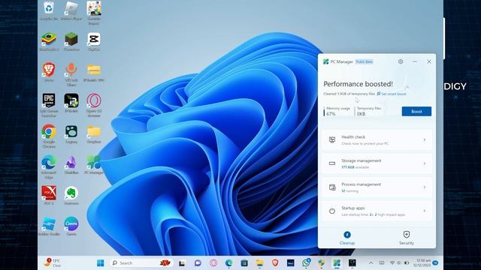Select red PDF X desktop icon

point(49,195)
